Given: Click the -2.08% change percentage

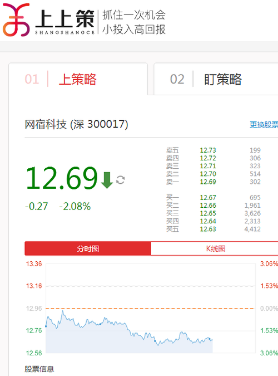Looking at the screenshot, I should [75, 206].
